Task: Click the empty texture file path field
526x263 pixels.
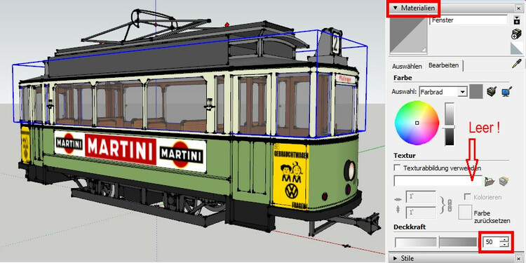Action: click(x=438, y=181)
